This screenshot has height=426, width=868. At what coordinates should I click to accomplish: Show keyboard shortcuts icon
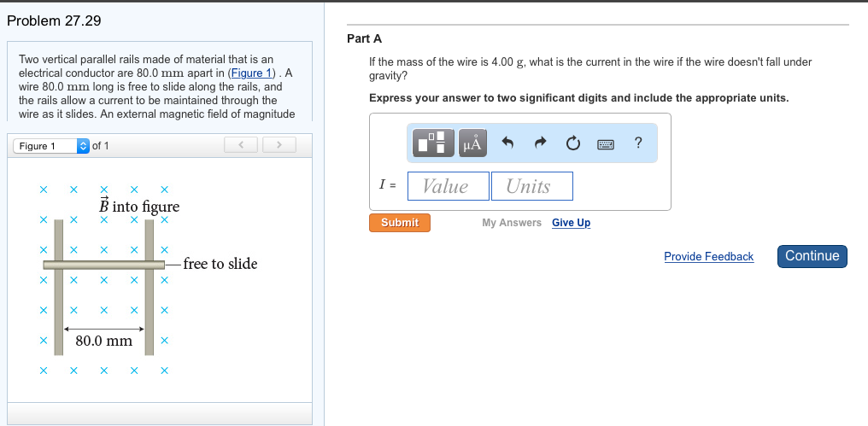pos(607,144)
